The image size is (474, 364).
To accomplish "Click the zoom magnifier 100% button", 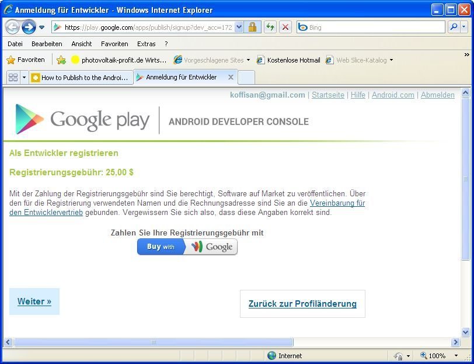I will pyautogui.click(x=433, y=356).
